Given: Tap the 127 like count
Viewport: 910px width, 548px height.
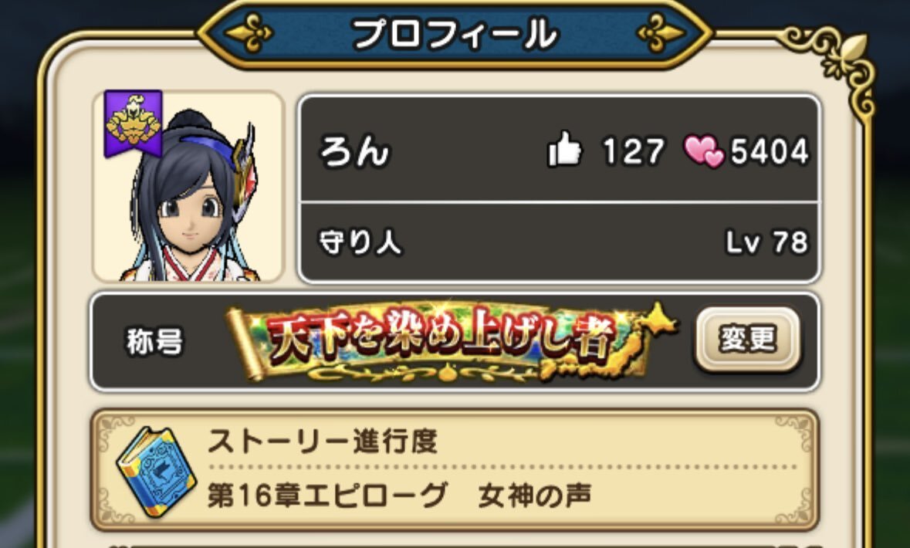Looking at the screenshot, I should [x=633, y=151].
